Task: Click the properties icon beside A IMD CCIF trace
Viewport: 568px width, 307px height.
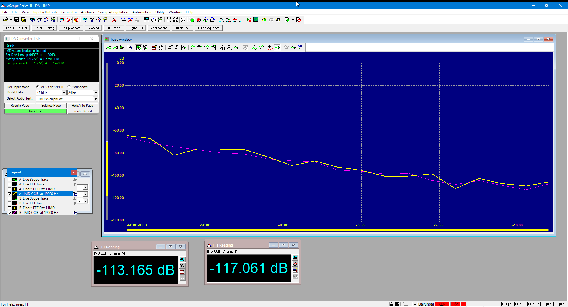Action: (x=75, y=194)
